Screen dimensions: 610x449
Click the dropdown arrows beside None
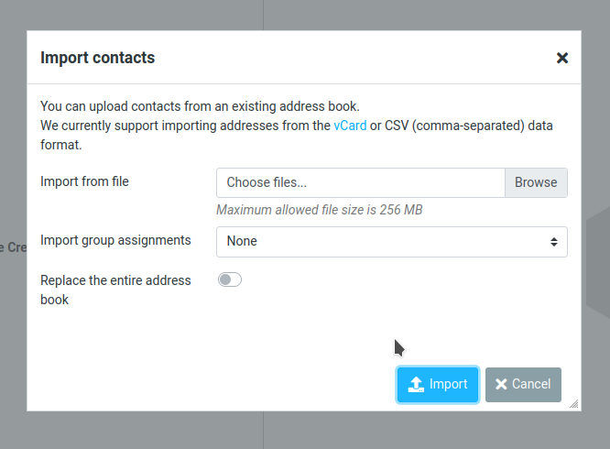[553, 242]
